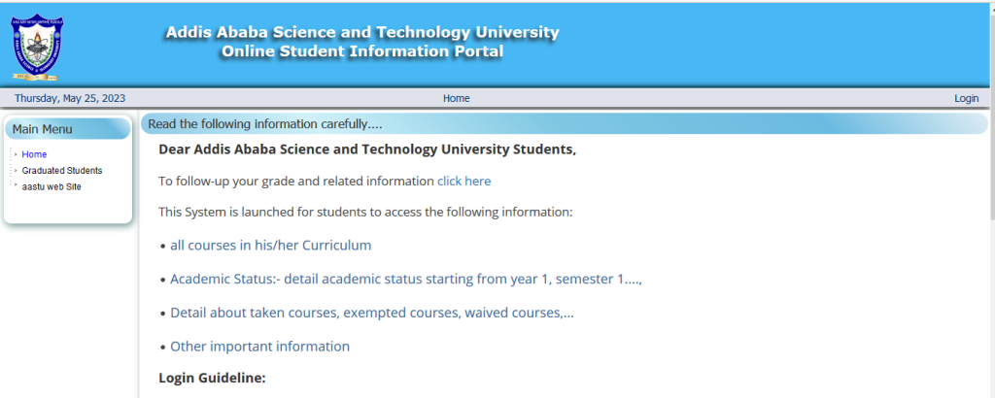The width and height of the screenshot is (995, 398).
Task: Click the Login Guideline heading
Action: (x=212, y=378)
